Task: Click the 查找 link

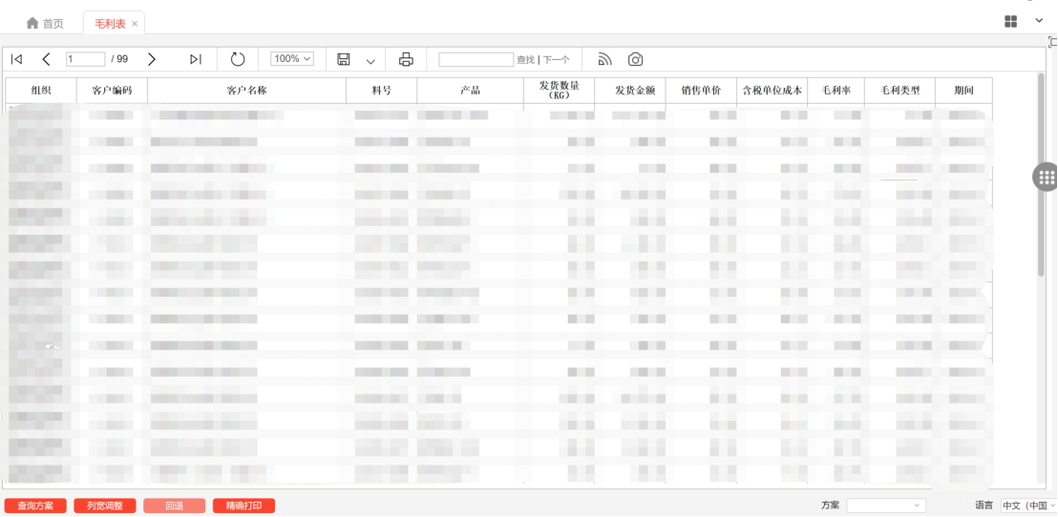Action: click(x=525, y=60)
